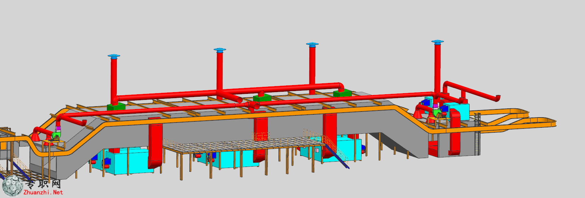
Task: Pick the leftmost green fan box on roof
Action: click(x=116, y=107)
